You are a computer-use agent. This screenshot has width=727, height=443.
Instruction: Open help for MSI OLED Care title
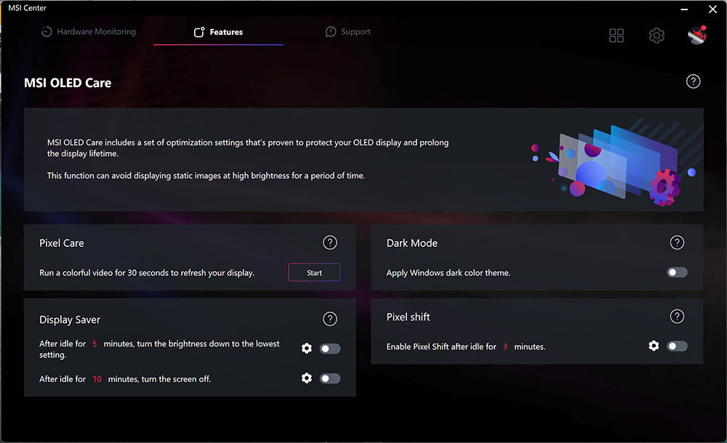693,82
